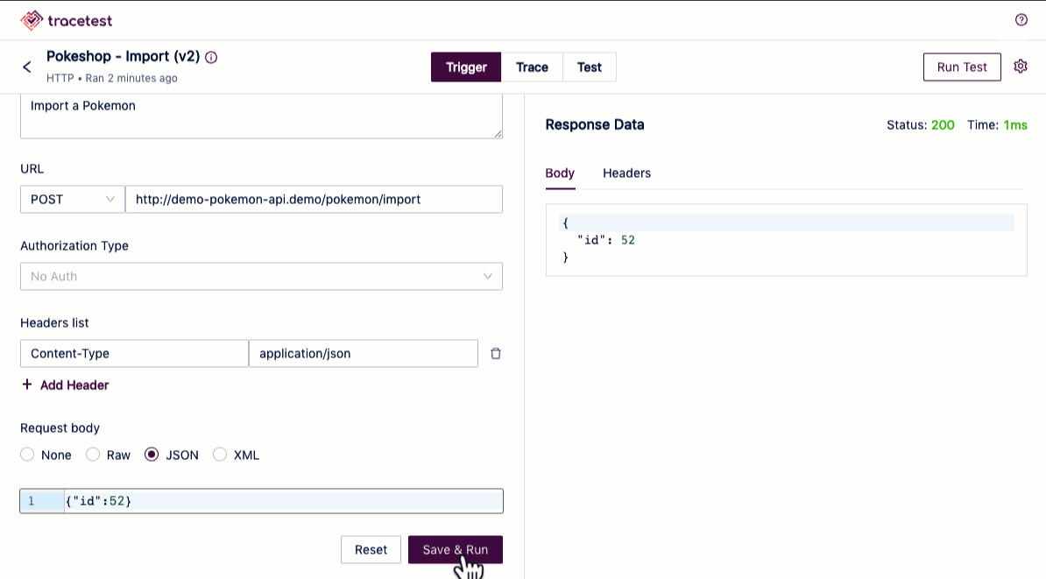This screenshot has width=1046, height=579.
Task: Click the Run Test button
Action: click(962, 67)
